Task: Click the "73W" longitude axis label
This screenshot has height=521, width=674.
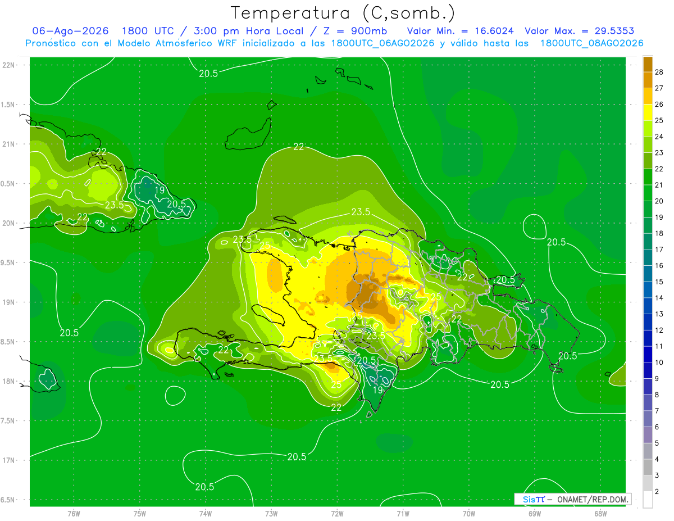Action: 271,514
